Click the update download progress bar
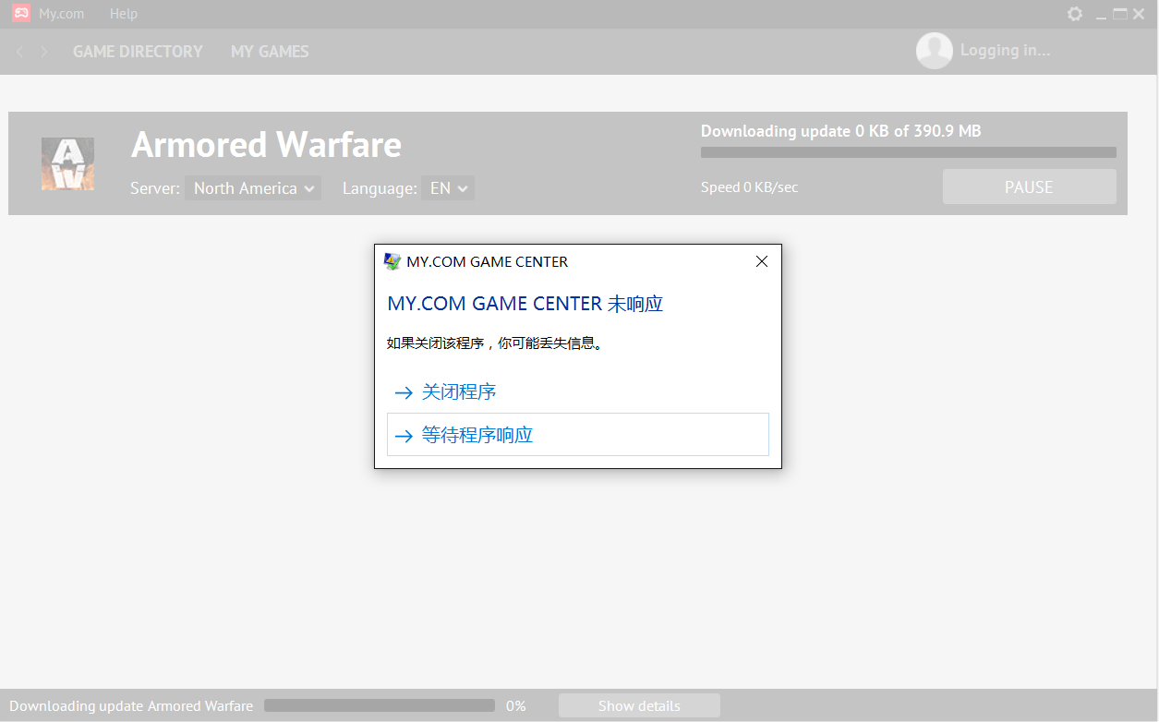Image resolution: width=1159 pixels, height=722 pixels. tap(909, 152)
